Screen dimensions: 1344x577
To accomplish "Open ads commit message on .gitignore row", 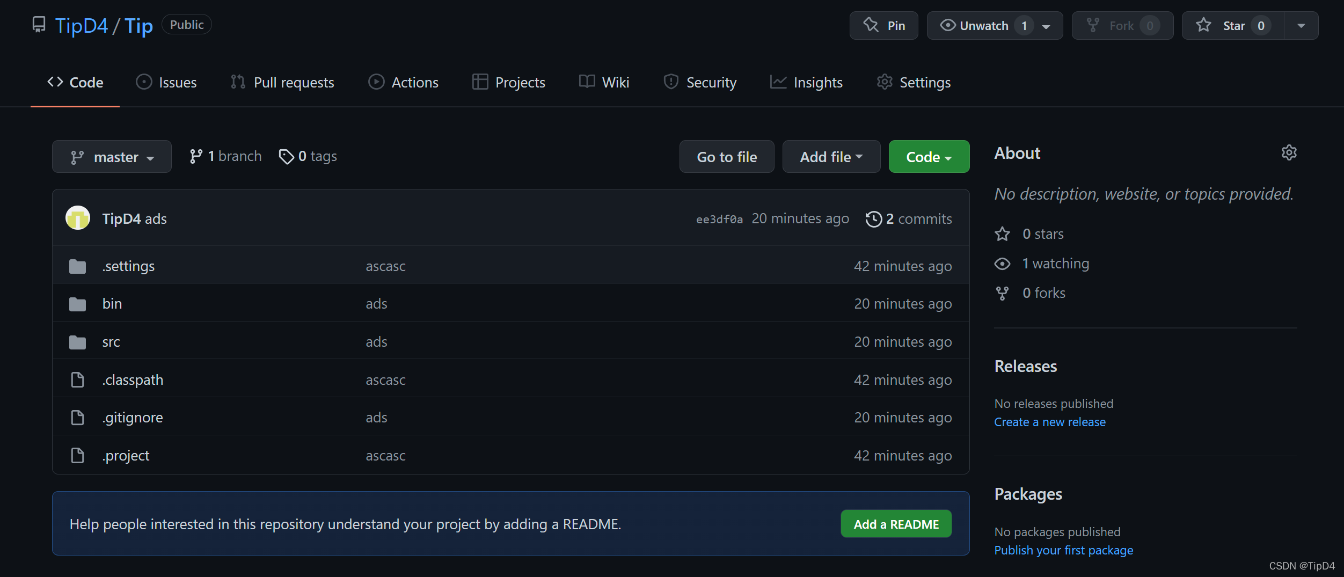I will coord(377,418).
